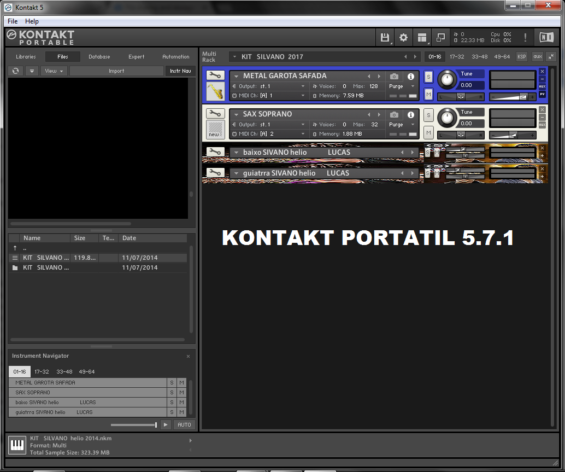Open METAL GAROTA SAFADA edit wrench

pos(215,75)
